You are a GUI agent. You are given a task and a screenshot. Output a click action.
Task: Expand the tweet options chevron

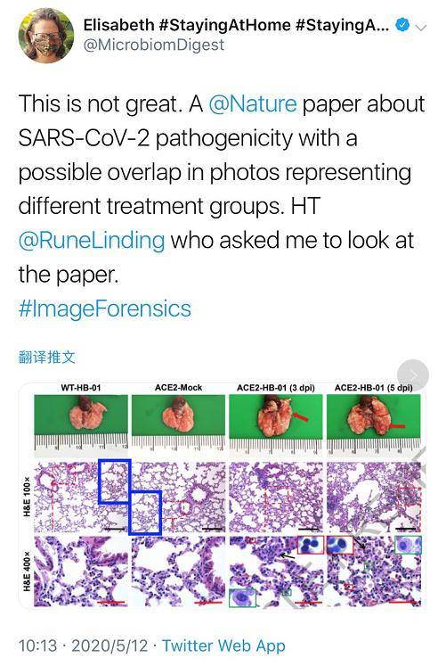[x=421, y=28]
